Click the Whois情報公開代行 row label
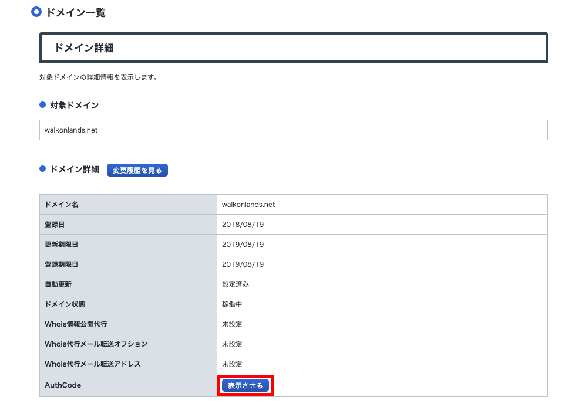The width and height of the screenshot is (582, 414). 76,324
